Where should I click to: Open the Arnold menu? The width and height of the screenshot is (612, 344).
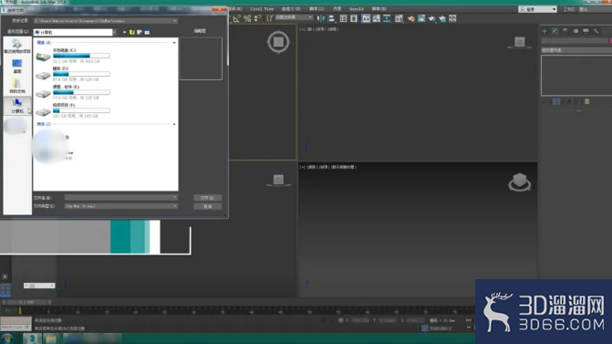click(x=357, y=8)
